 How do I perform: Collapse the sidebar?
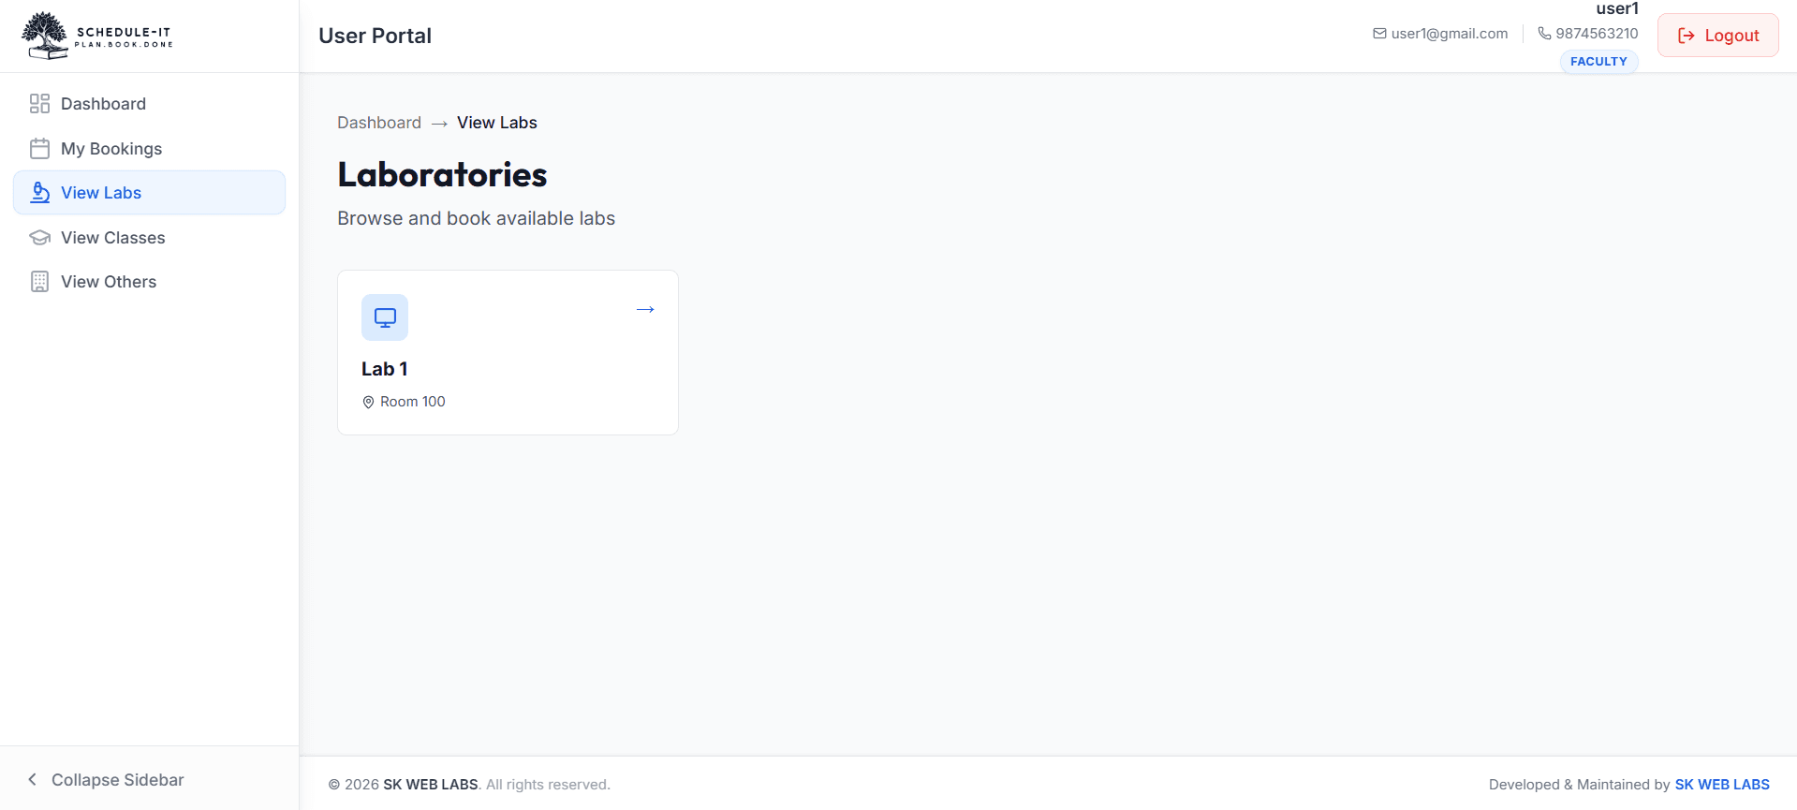tap(117, 780)
